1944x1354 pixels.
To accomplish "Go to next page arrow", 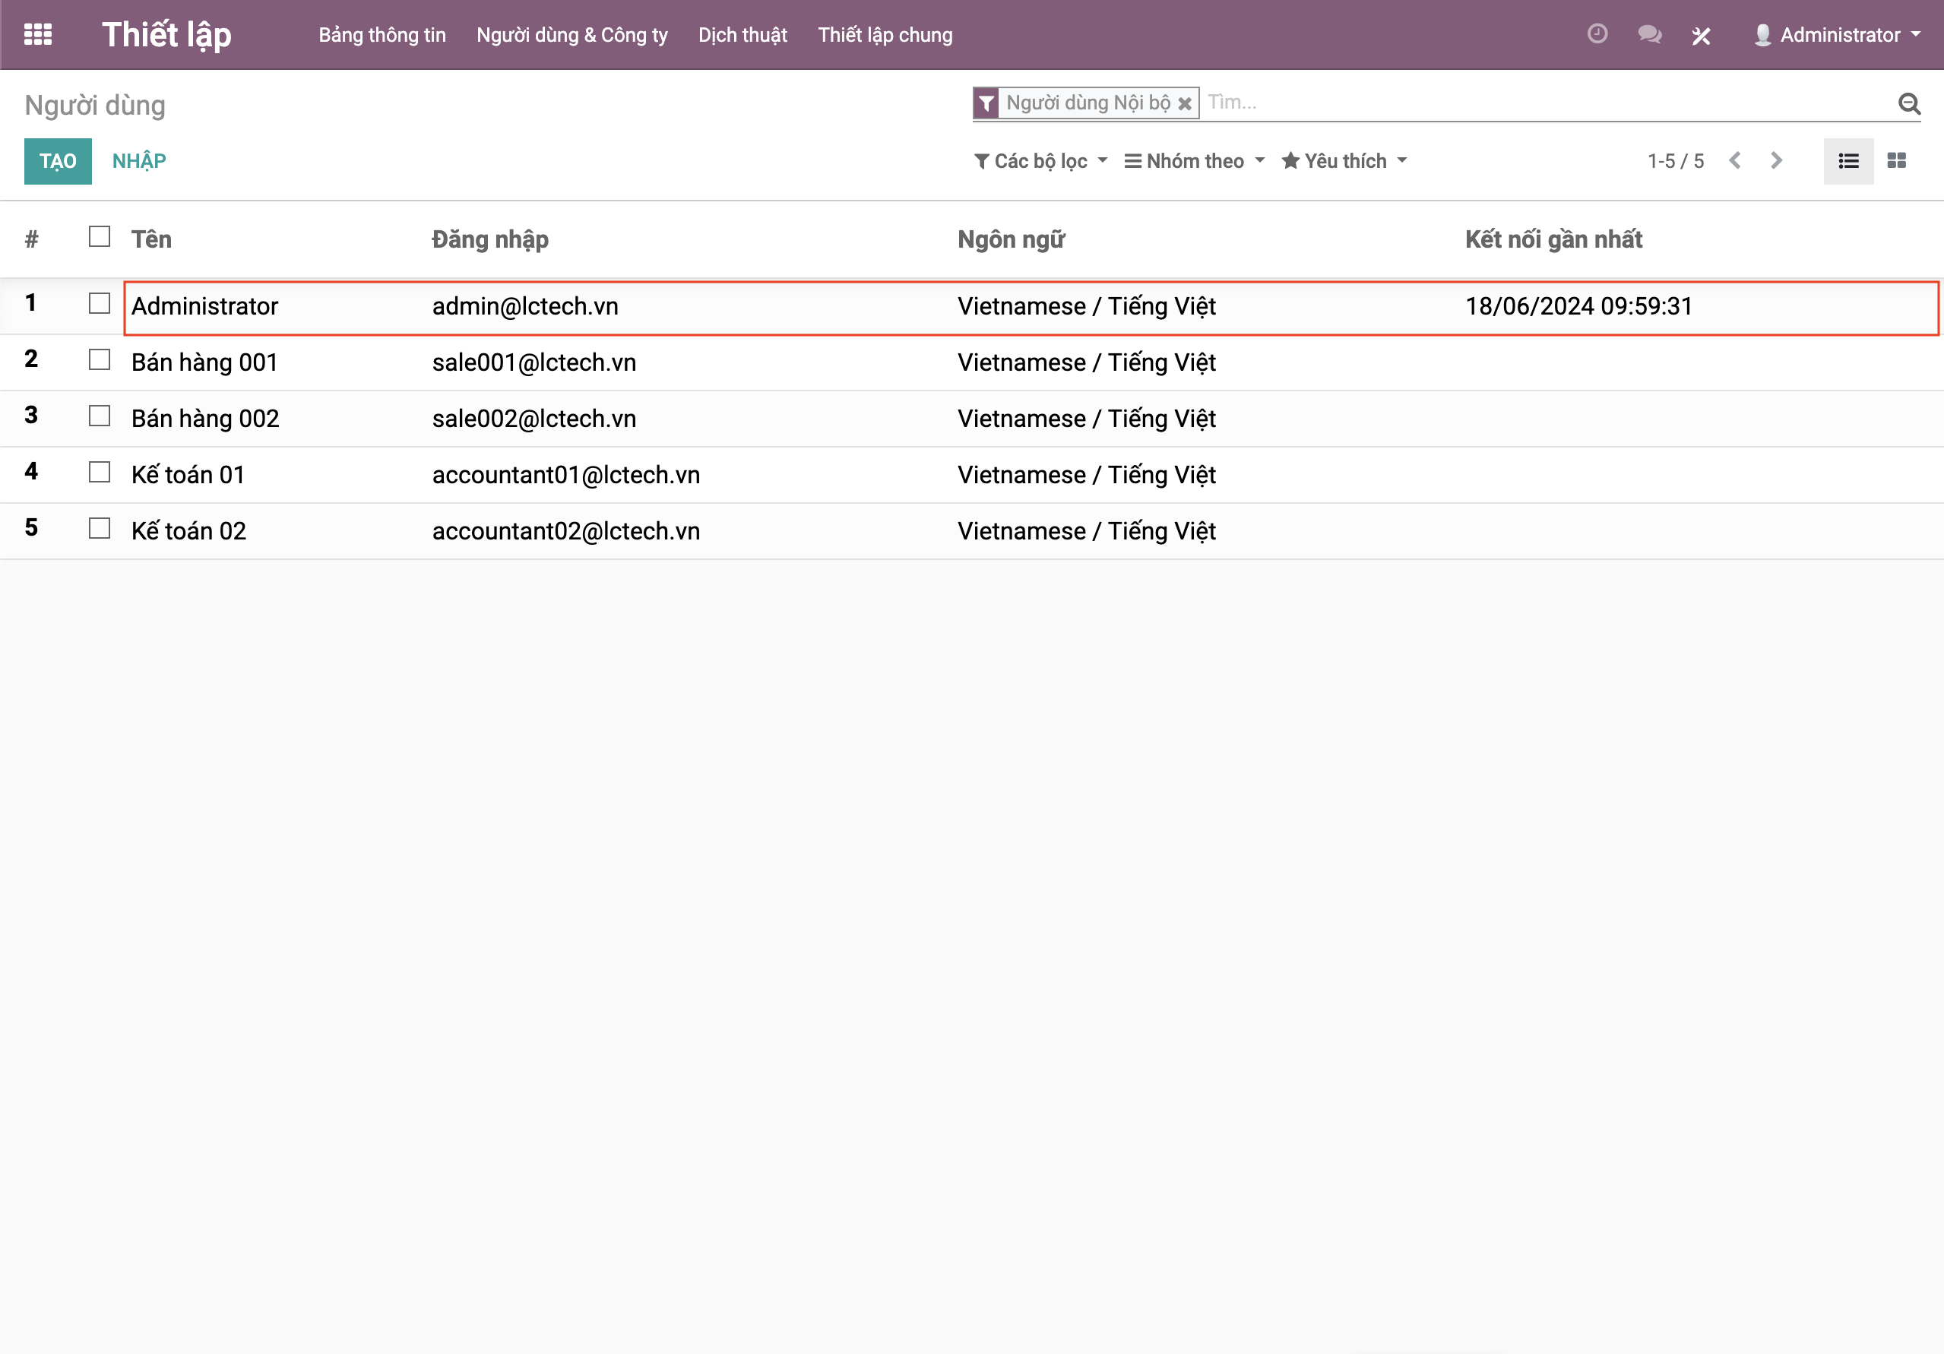I will click(x=1776, y=161).
